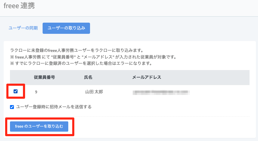
Task: Click the header row's empty area right of メールアドレス
Action: [x=205, y=78]
